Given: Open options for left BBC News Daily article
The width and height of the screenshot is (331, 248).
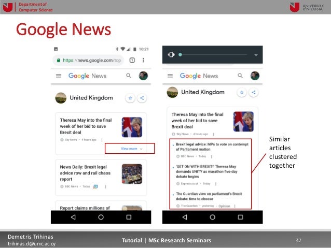Looking at the screenshot, I should 105,187.
